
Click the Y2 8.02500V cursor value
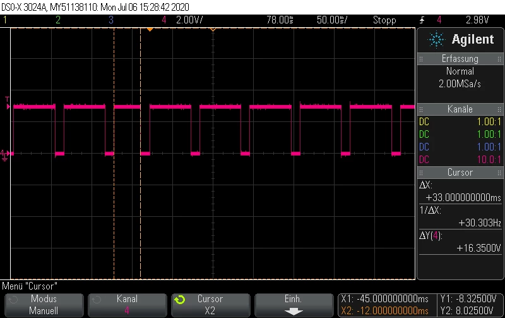[x=467, y=311]
